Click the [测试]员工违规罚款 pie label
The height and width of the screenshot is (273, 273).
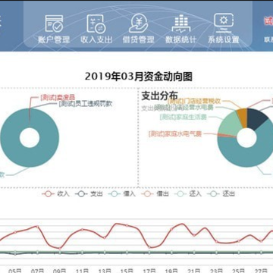pyautogui.click(x=86, y=104)
